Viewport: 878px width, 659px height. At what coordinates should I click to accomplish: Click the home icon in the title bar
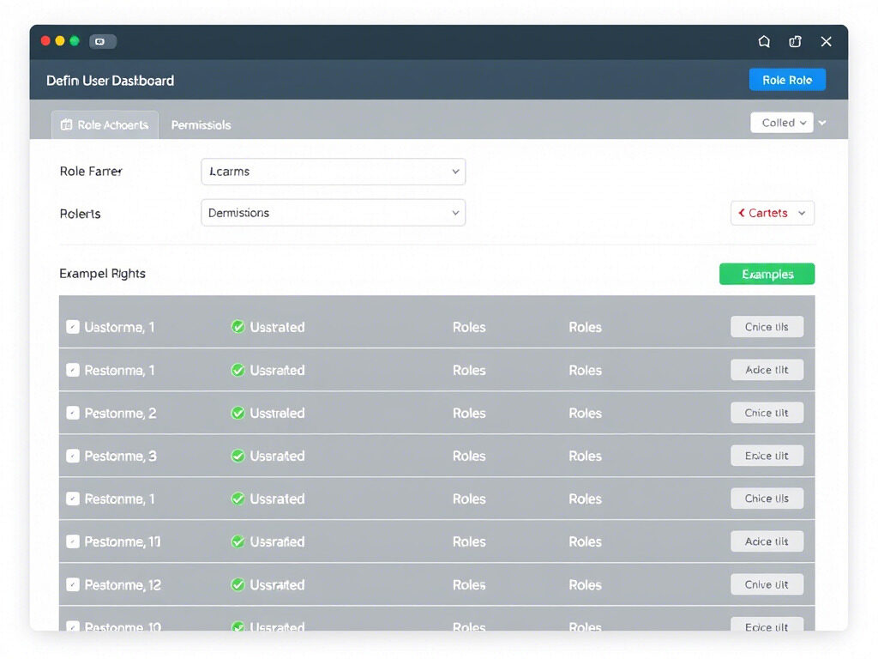(764, 41)
